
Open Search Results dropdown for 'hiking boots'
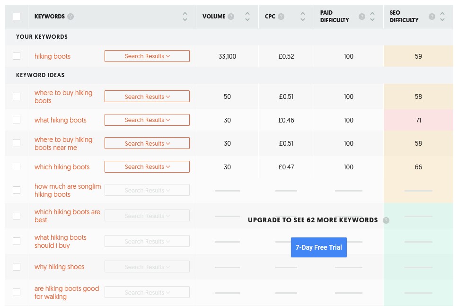pos(147,56)
